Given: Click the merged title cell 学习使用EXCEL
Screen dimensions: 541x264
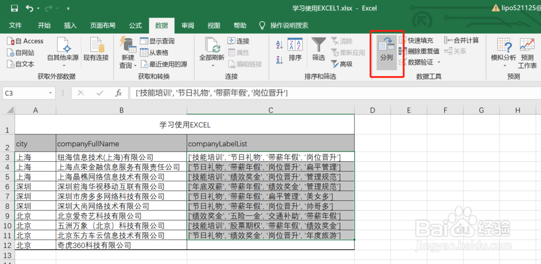Looking at the screenshot, I should [184, 124].
